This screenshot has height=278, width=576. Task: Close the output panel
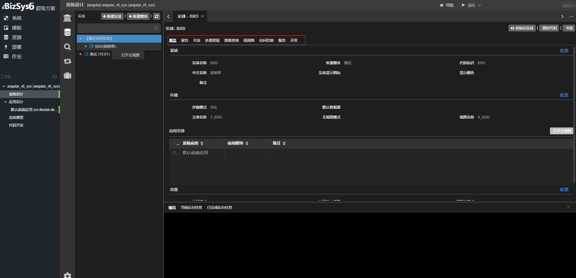(x=568, y=207)
